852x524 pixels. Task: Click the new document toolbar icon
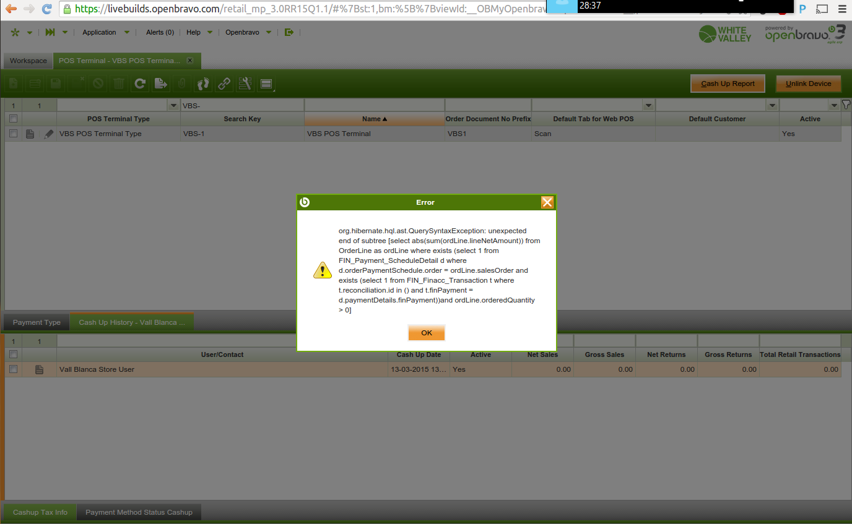14,84
